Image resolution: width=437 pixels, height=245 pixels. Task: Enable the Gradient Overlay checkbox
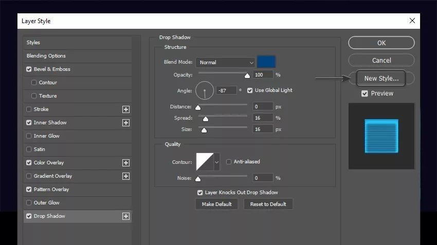click(x=29, y=176)
